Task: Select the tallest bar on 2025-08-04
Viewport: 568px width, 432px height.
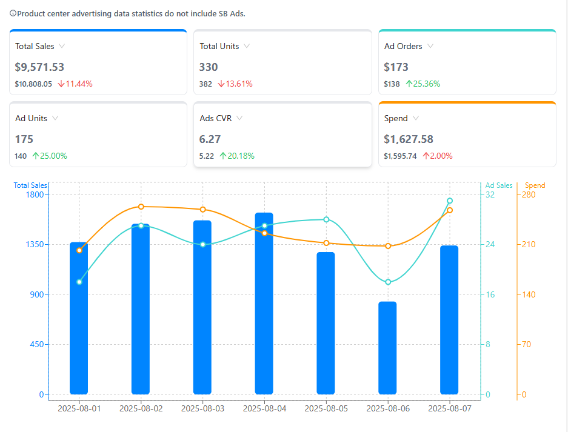Action: [x=264, y=303]
